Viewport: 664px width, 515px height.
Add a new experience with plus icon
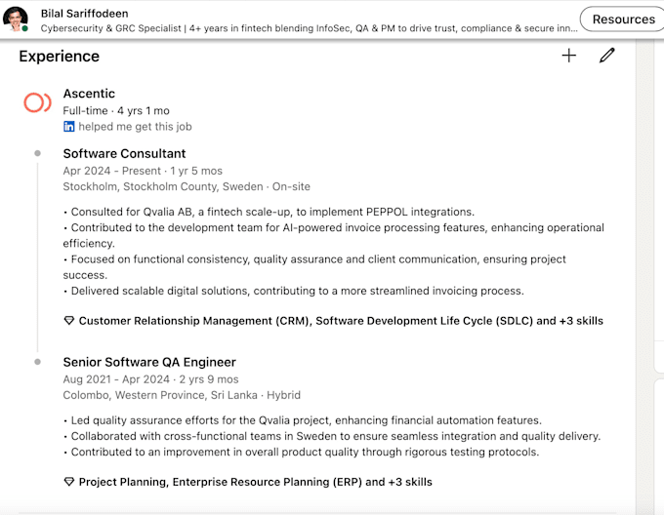tap(568, 56)
